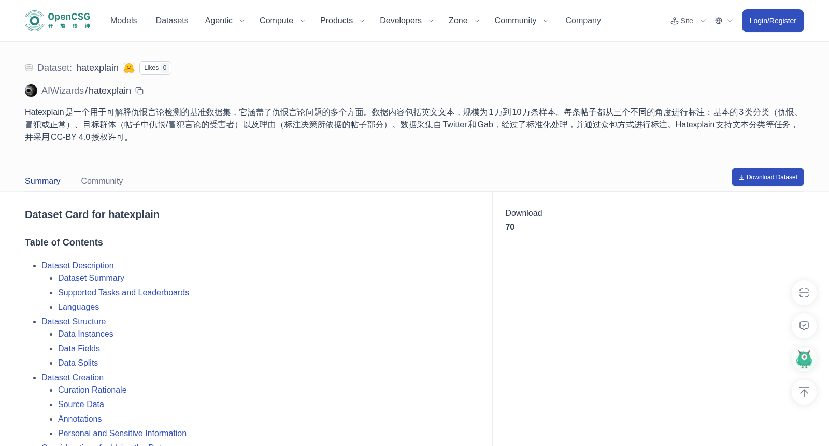Expand the Zone menu chevron

click(x=477, y=21)
